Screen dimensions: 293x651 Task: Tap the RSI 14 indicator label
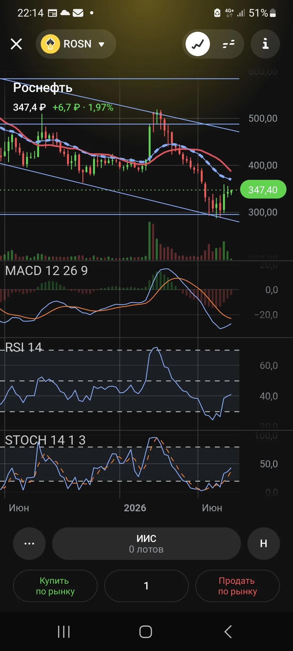click(x=24, y=347)
